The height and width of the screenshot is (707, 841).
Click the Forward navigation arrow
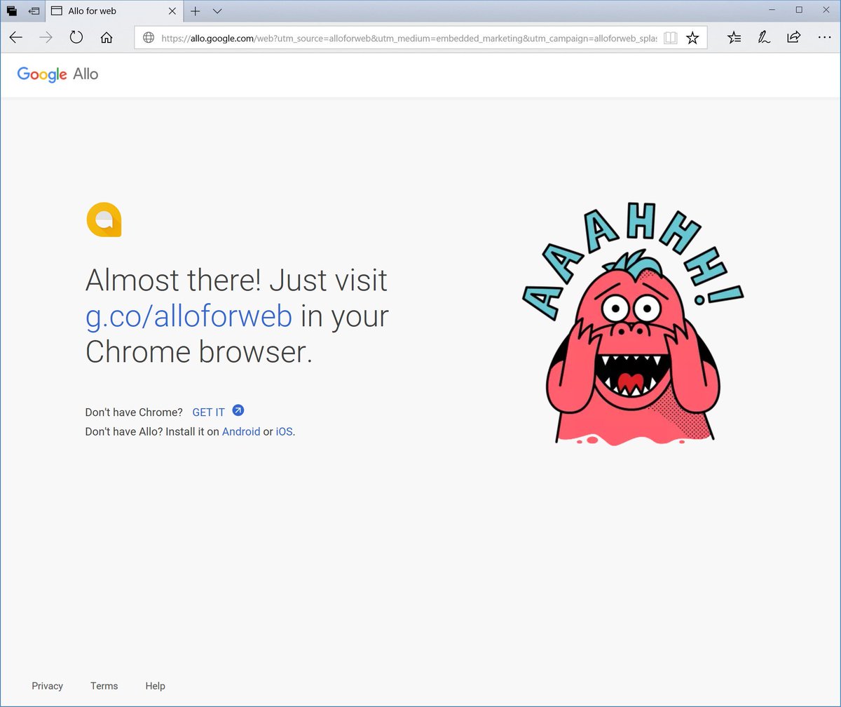(46, 38)
